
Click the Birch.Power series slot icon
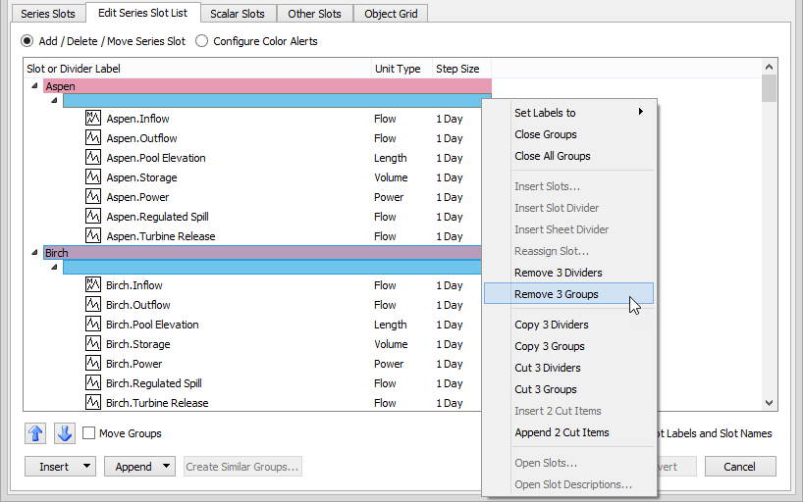click(x=94, y=364)
